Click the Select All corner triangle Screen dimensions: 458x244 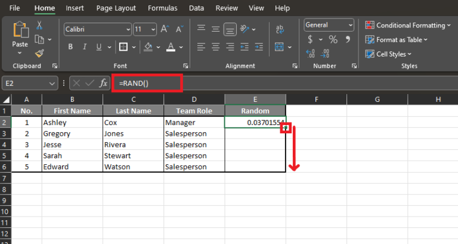click(x=6, y=100)
